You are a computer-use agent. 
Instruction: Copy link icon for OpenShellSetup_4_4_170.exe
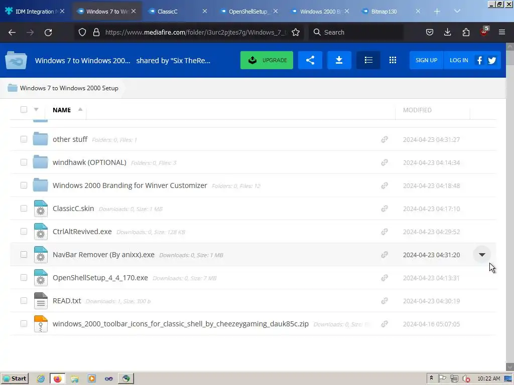tap(384, 278)
